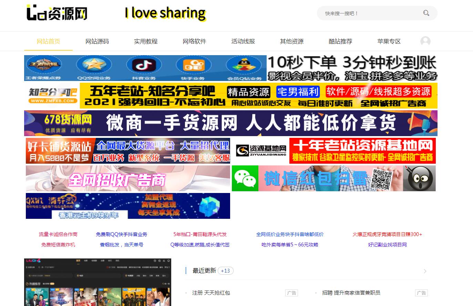The width and height of the screenshot is (473, 306).
Task: Open the 香烟批发，当天单号 link
Action: click(x=122, y=245)
